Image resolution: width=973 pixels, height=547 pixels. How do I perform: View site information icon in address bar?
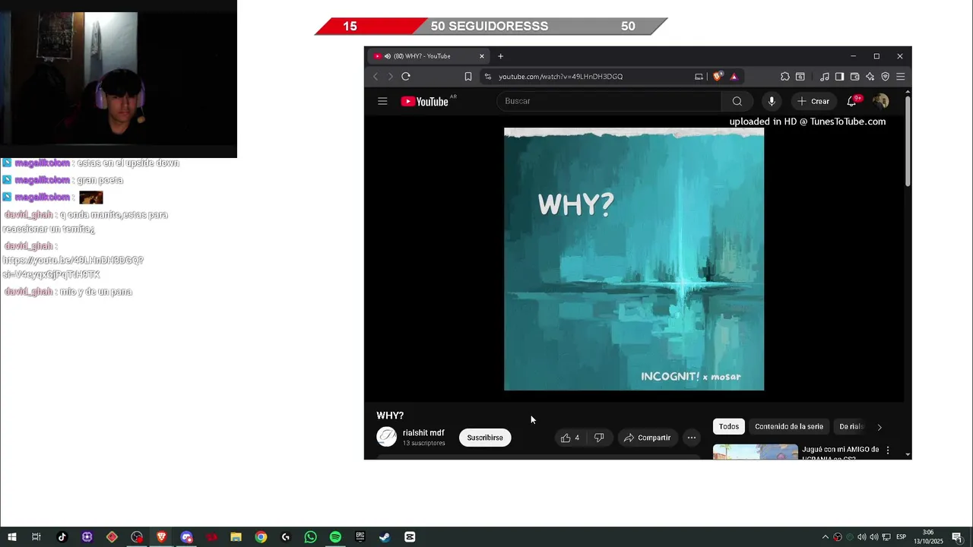tap(488, 76)
